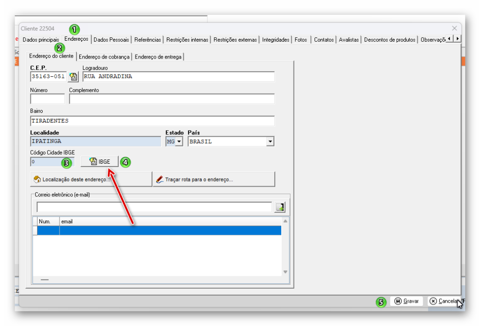The height and width of the screenshot is (326, 480).
Task: Select Endereço de entrega sub-tab
Action: 158,57
